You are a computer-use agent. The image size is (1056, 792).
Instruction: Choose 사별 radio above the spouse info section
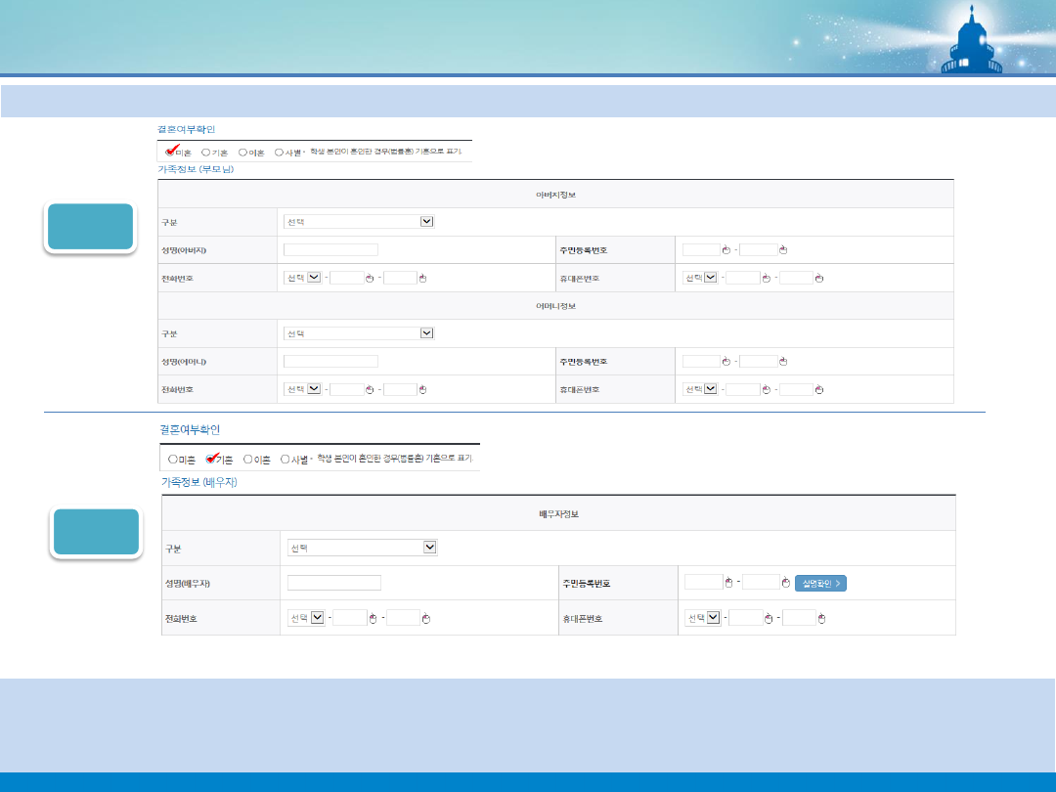point(286,459)
